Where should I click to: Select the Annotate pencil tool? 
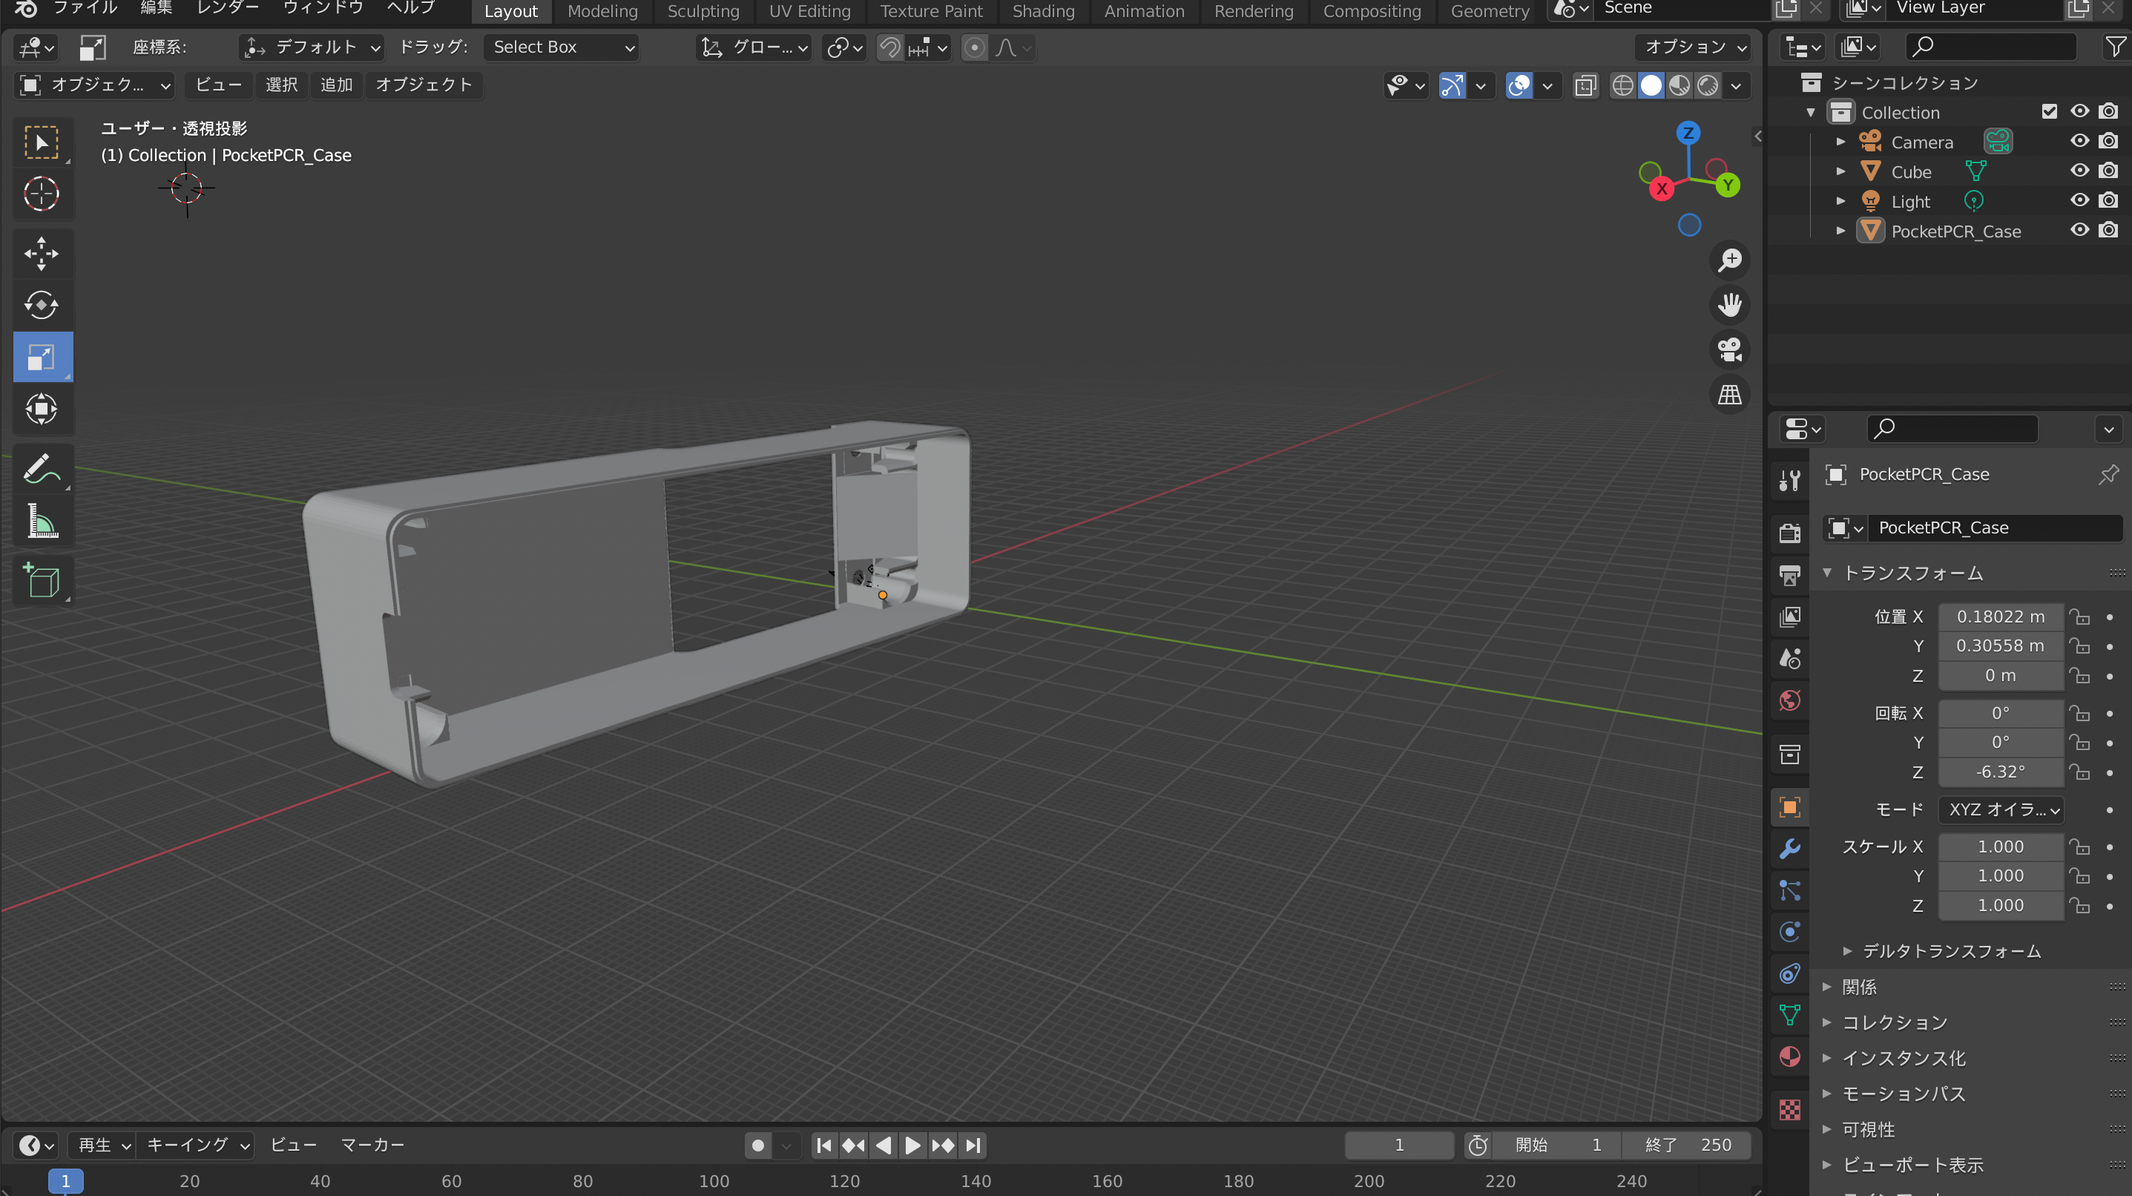42,468
